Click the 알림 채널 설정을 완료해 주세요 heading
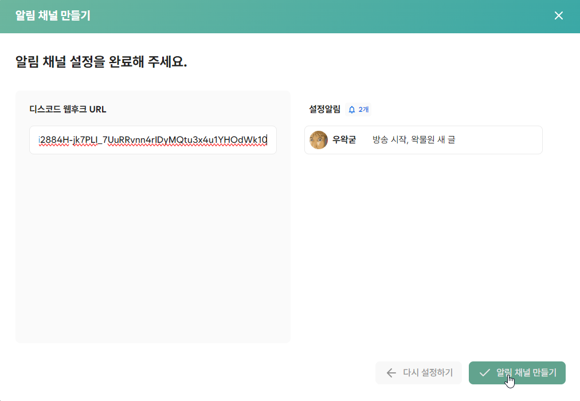580x401 pixels. point(101,62)
